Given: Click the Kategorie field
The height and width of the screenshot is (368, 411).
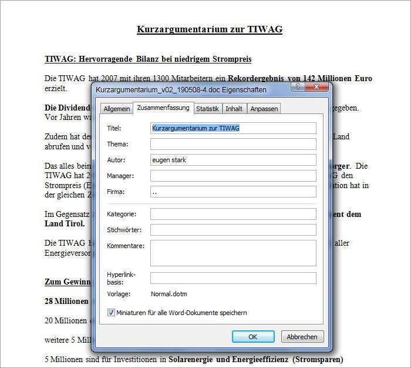Looking at the screenshot, I should tap(233, 214).
